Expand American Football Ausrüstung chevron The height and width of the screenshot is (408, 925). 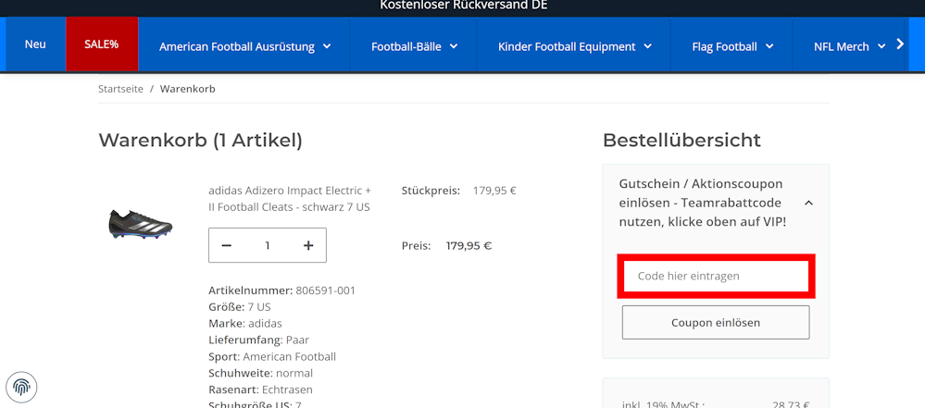[328, 46]
